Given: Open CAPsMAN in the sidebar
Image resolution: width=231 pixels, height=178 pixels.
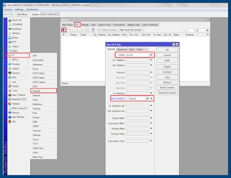Looking at the screenshot, I should 17,24.
